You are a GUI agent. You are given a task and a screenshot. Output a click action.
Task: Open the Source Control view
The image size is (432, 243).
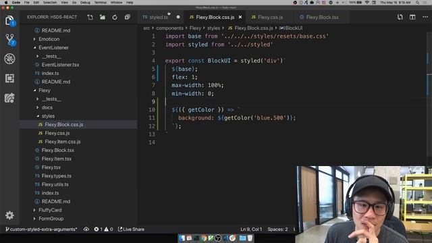pyautogui.click(x=10, y=40)
